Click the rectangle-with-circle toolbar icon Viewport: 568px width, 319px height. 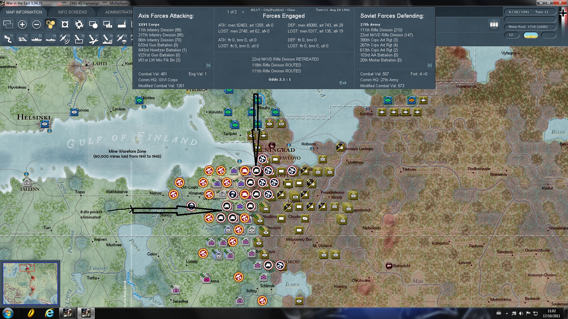tap(93, 25)
